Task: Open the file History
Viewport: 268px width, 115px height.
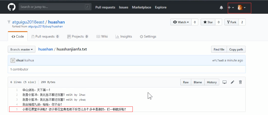Action: pyautogui.click(x=212, y=82)
